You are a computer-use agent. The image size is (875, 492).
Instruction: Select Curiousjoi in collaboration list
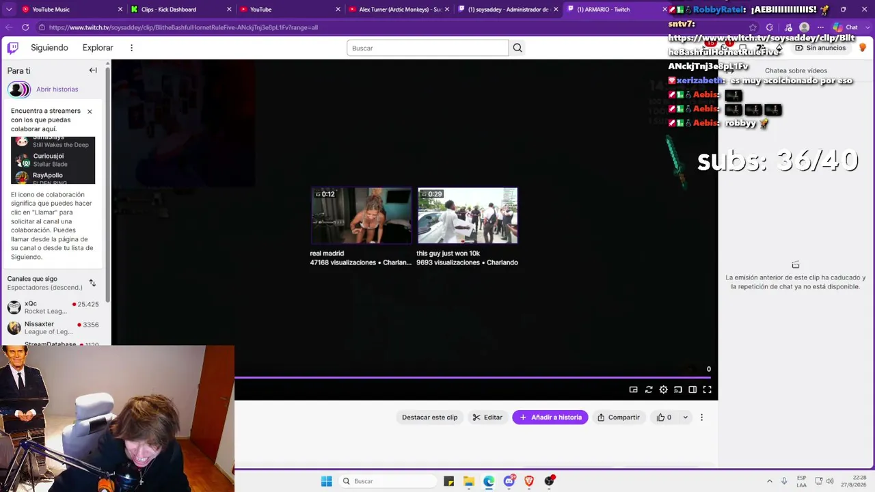tap(53, 160)
